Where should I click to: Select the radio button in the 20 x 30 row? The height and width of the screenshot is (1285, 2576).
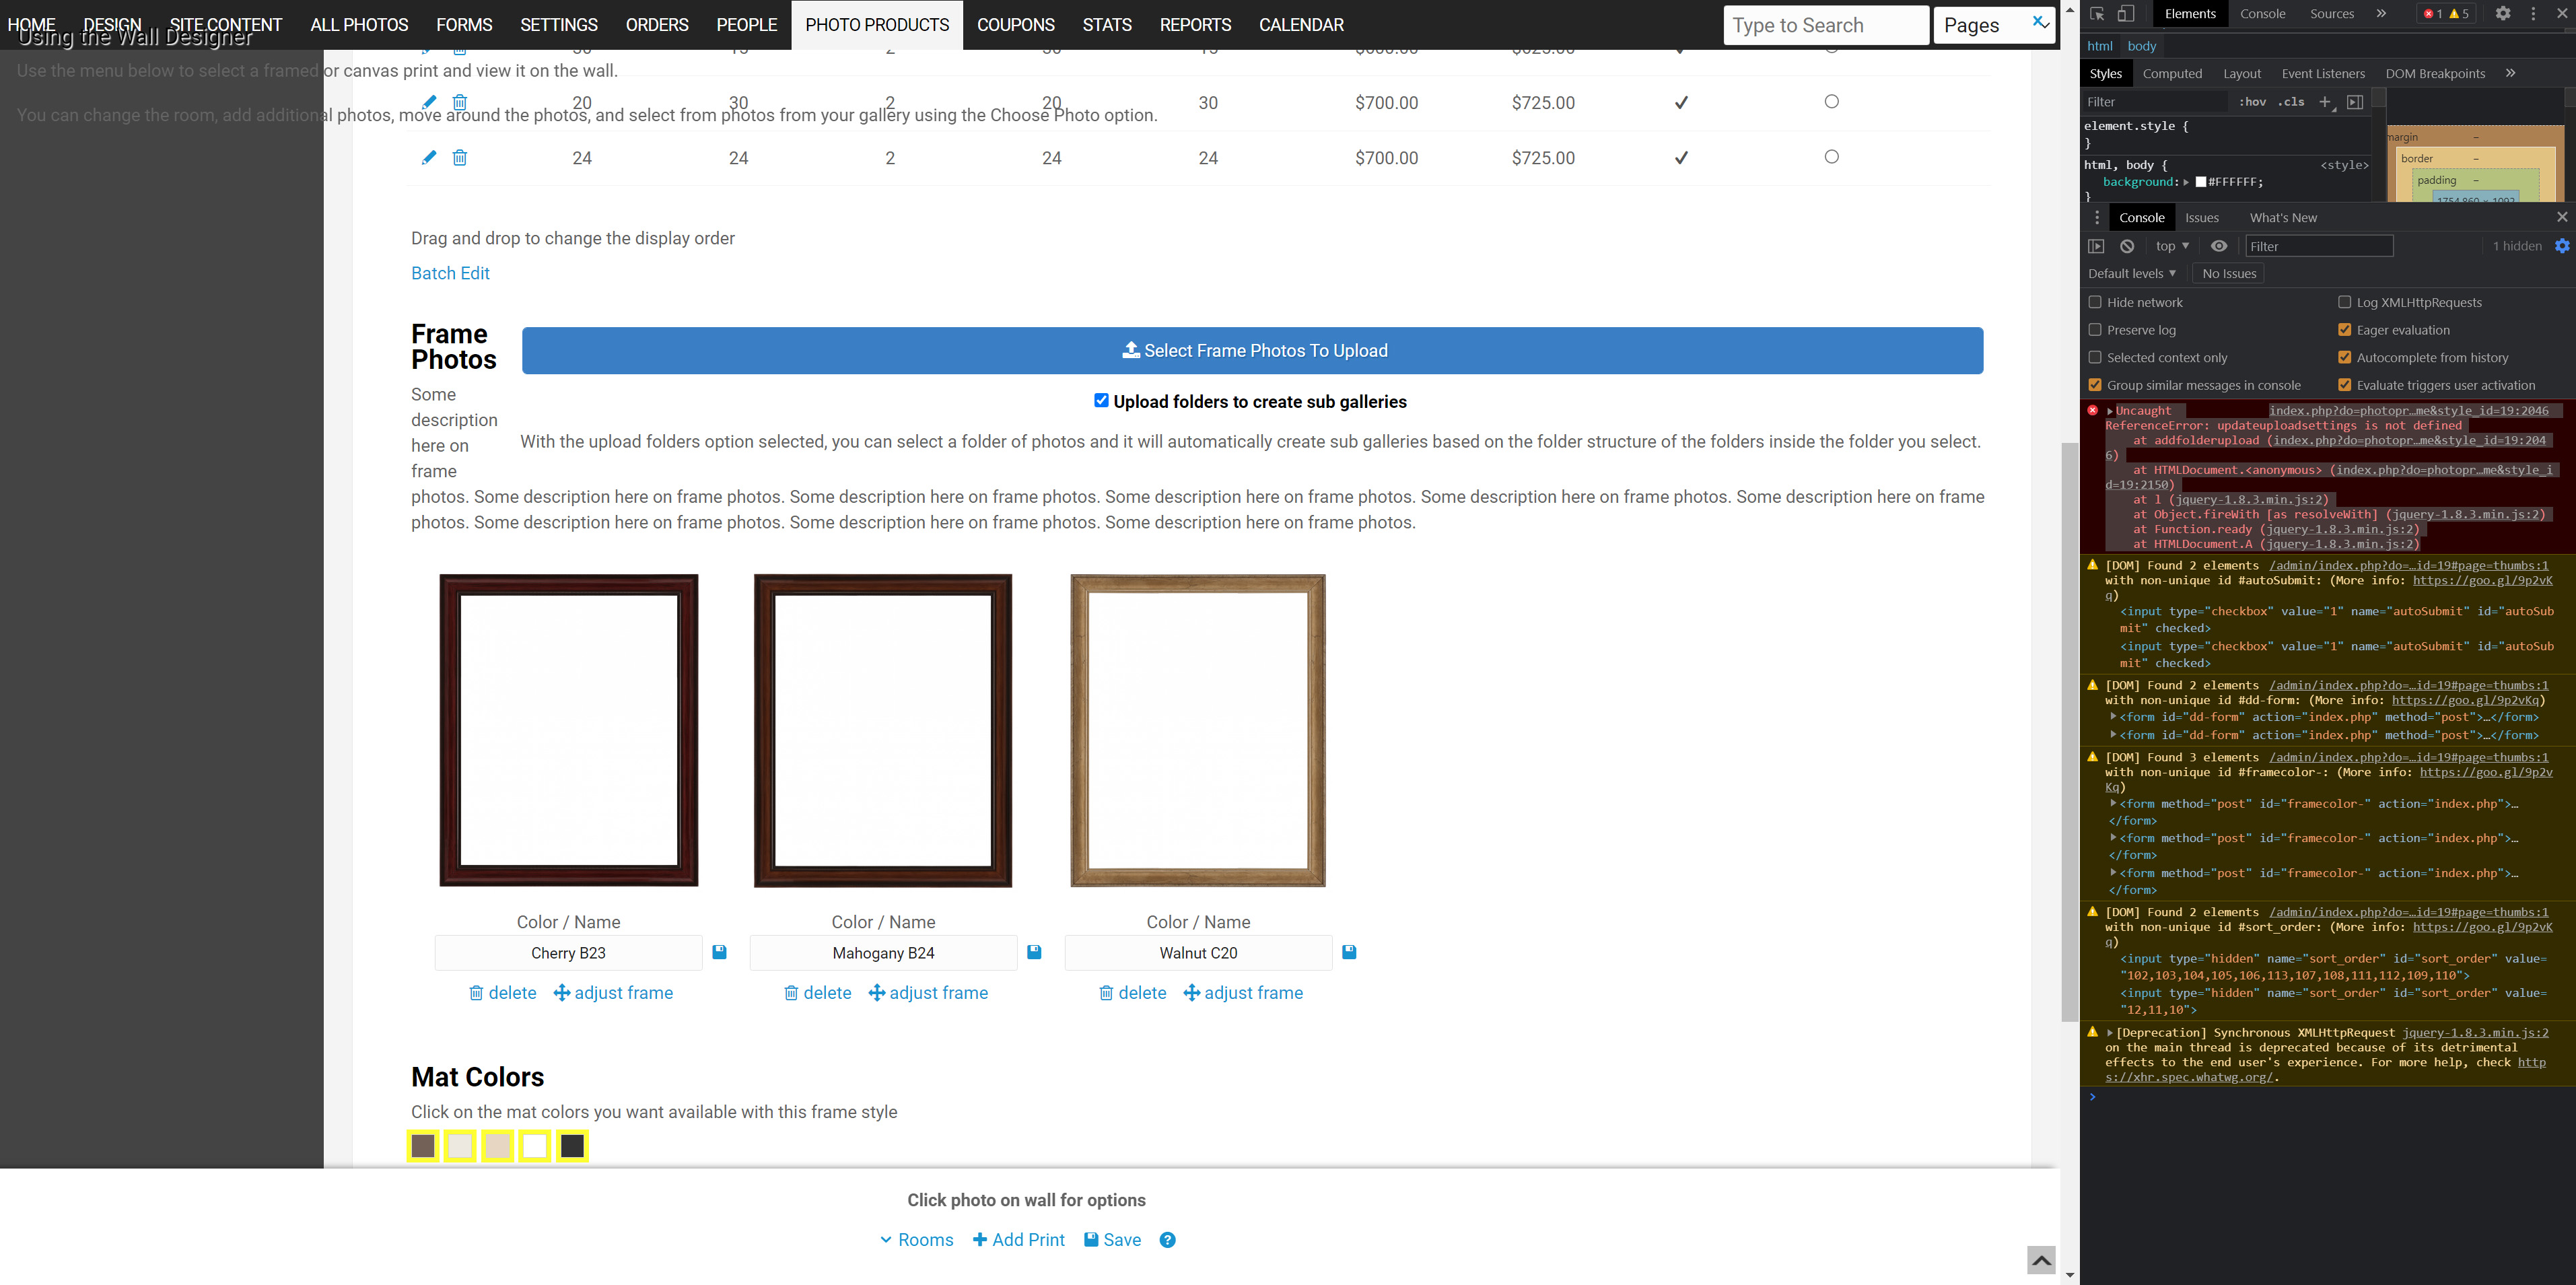point(1831,102)
